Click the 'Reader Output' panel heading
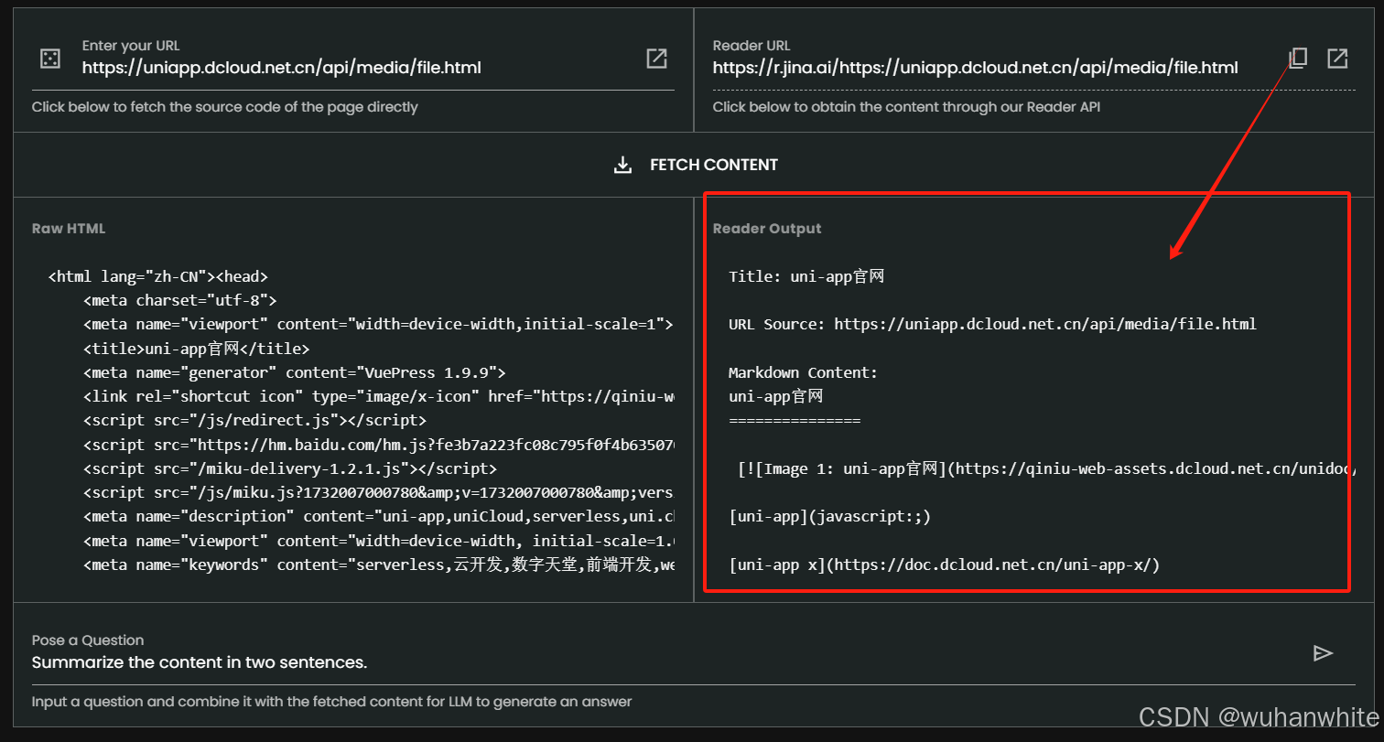This screenshot has height=742, width=1384. 767,229
